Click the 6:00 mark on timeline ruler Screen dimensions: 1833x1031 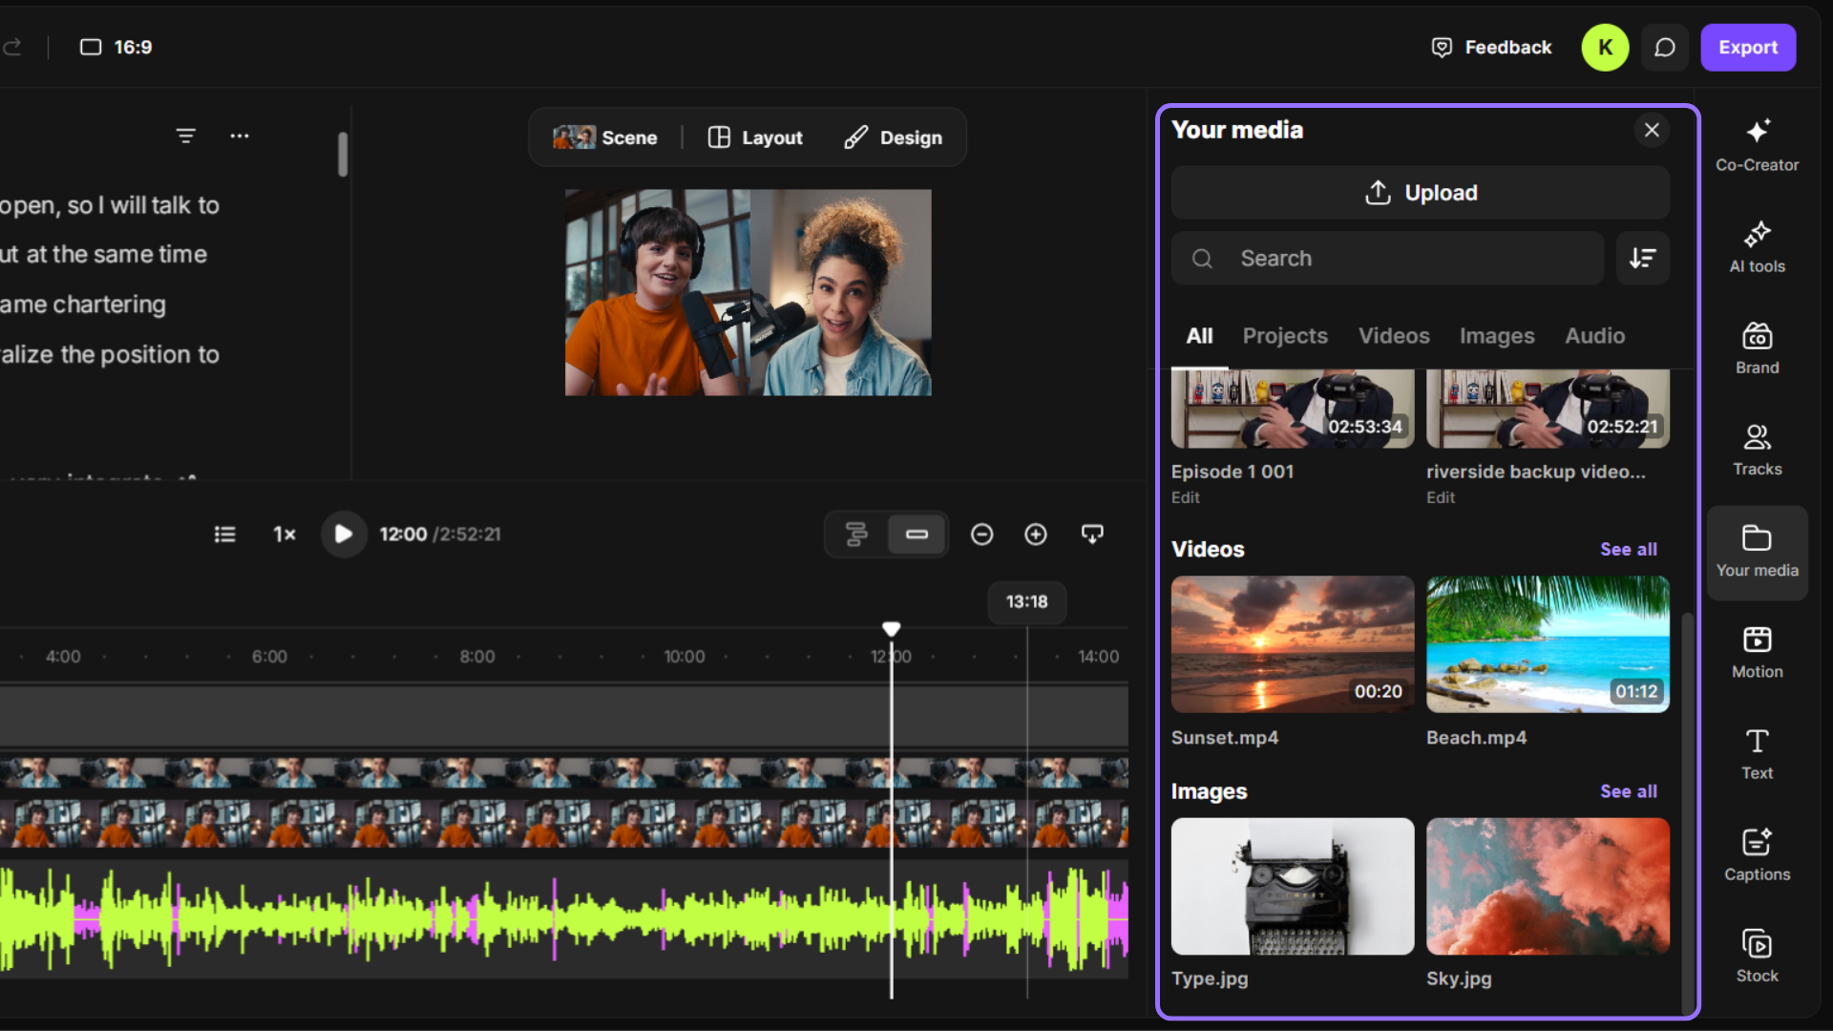point(269,657)
